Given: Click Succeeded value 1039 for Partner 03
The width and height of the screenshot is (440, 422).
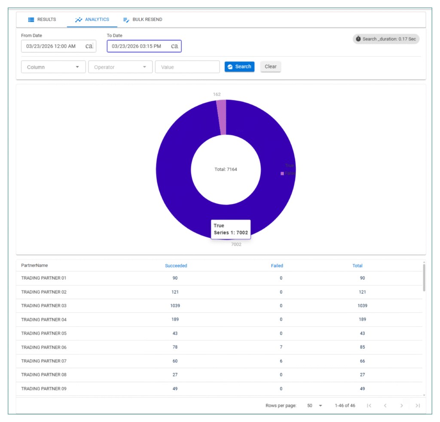Looking at the screenshot, I should tap(175, 306).
